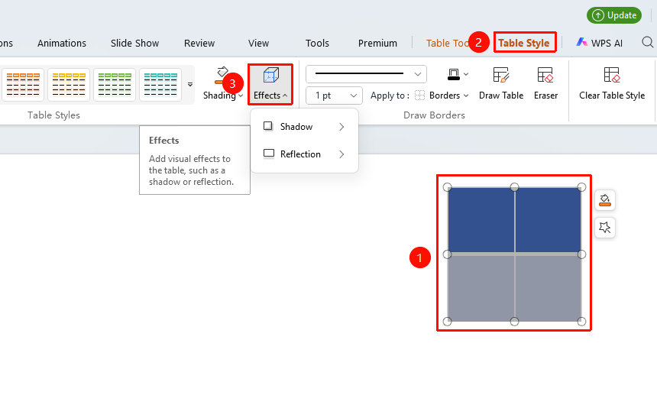Click the bottom-left gray table cell
The image size is (657, 395).
pyautogui.click(x=481, y=288)
